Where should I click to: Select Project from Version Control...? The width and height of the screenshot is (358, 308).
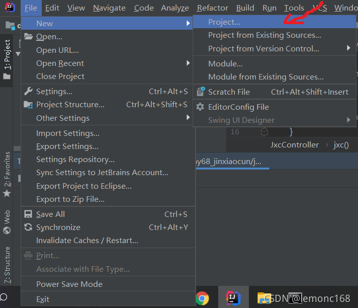pyautogui.click(x=274, y=48)
